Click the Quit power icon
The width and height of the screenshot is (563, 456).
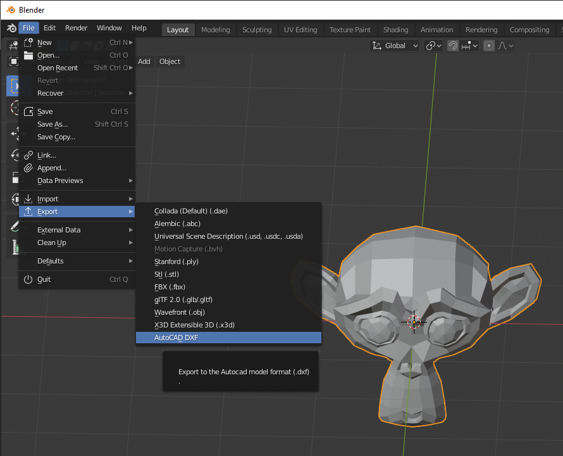[28, 279]
